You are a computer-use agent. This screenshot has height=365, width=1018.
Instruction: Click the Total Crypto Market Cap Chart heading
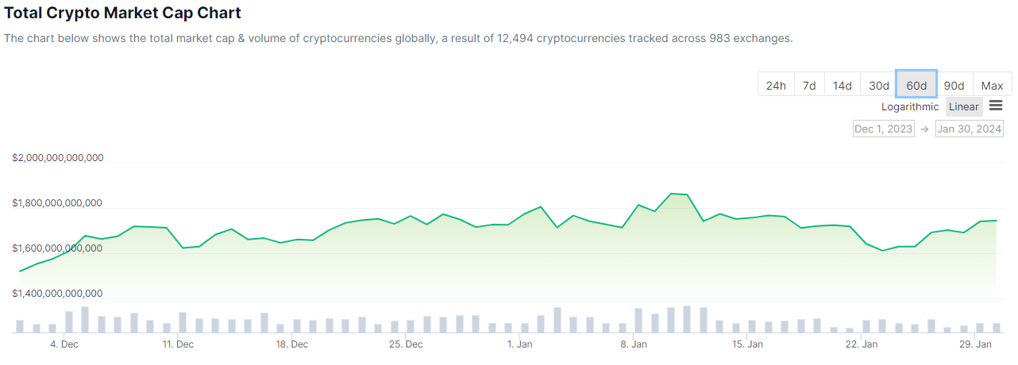(122, 13)
